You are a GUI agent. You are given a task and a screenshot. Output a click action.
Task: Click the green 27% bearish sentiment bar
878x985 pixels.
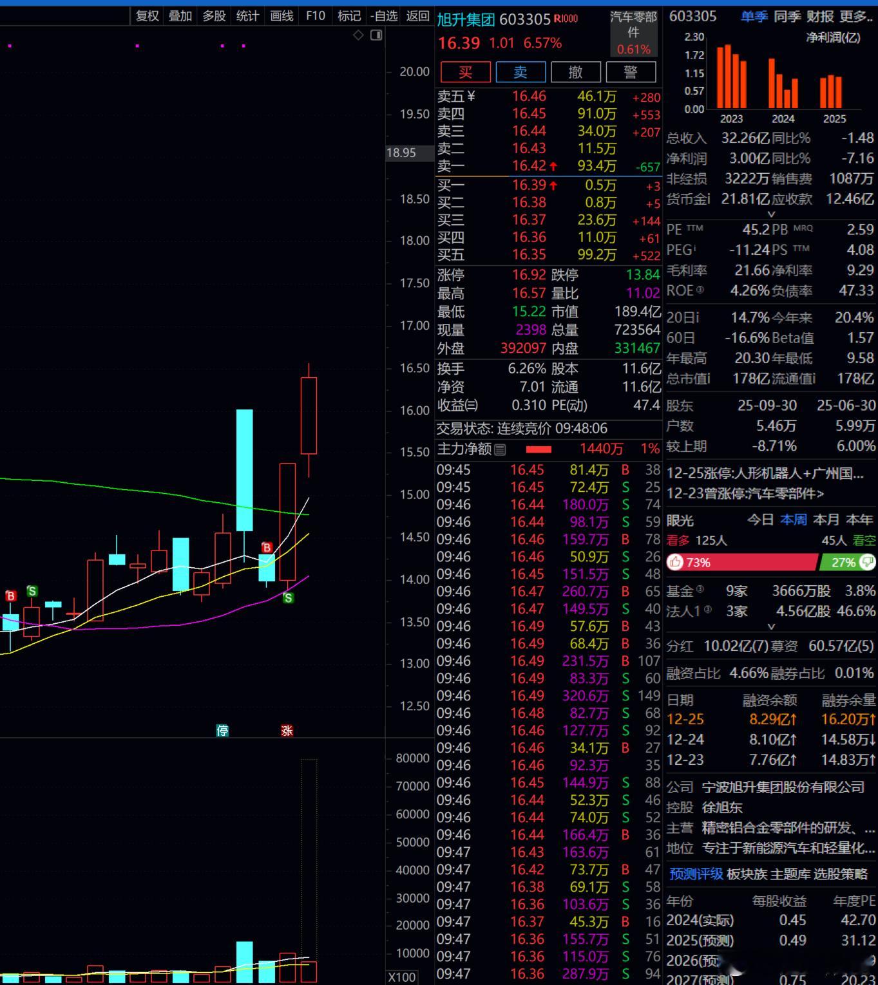[847, 562]
